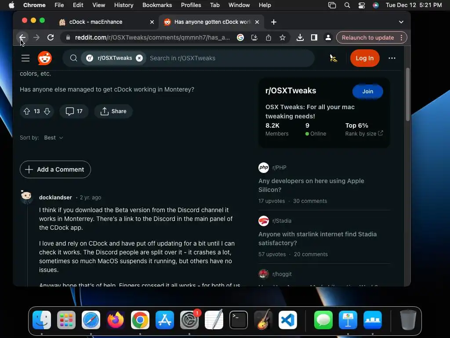Open Chrome three-dot menu
This screenshot has width=450, height=338.
[x=401, y=38]
